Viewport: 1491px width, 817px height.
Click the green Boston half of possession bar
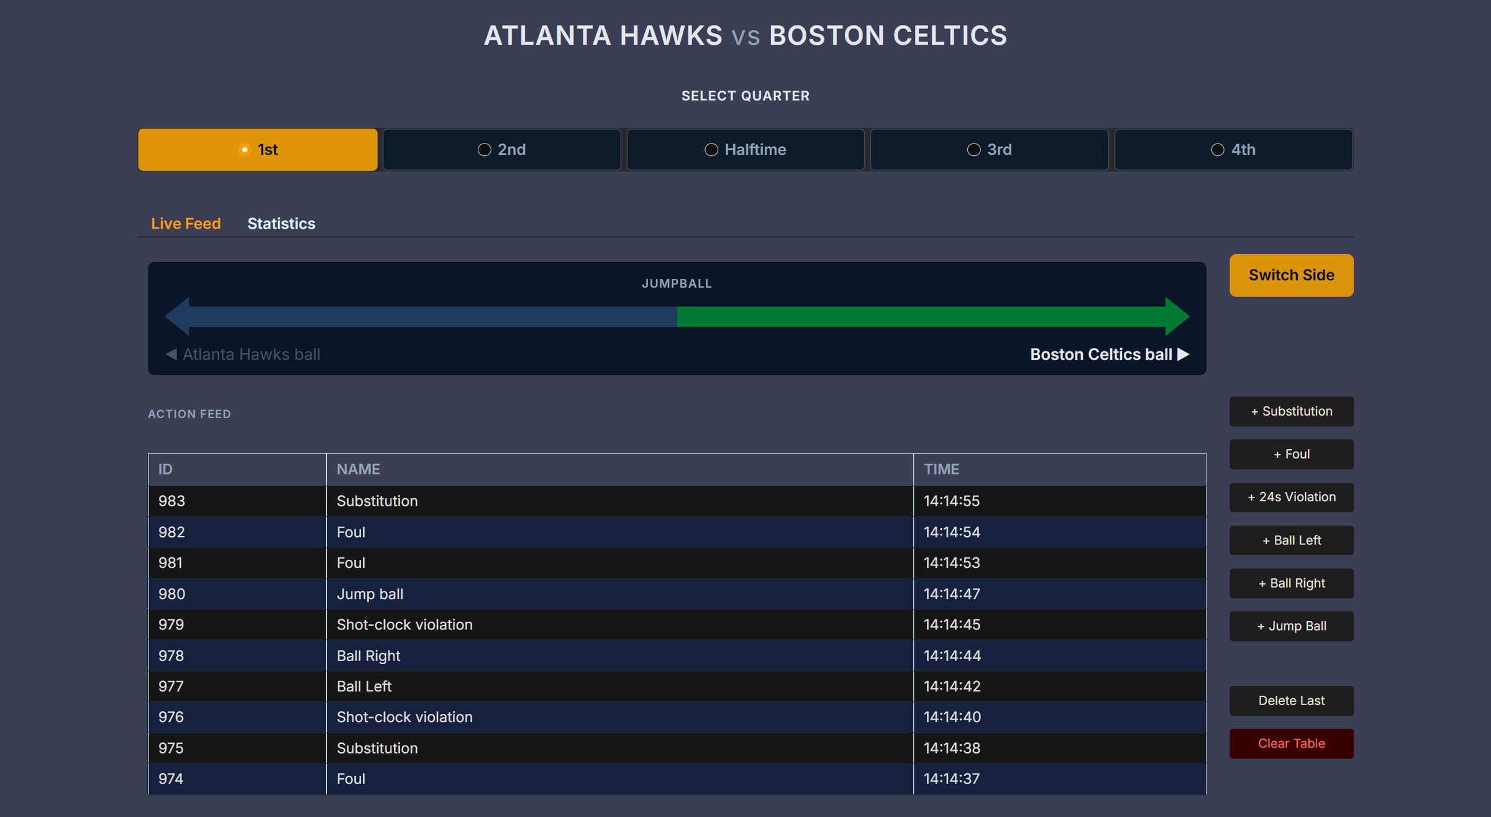tap(921, 316)
